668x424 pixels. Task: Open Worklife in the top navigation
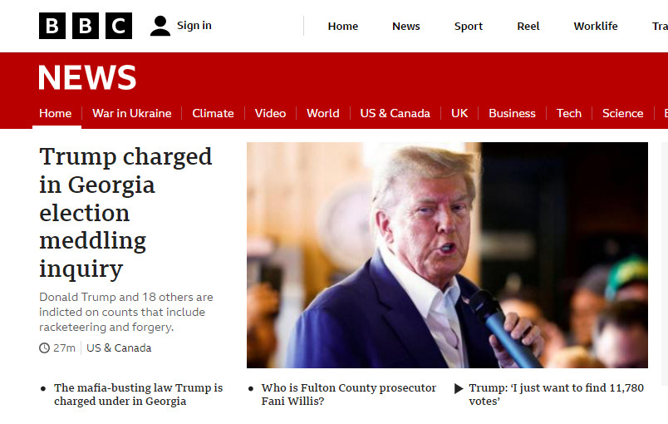[x=596, y=27]
